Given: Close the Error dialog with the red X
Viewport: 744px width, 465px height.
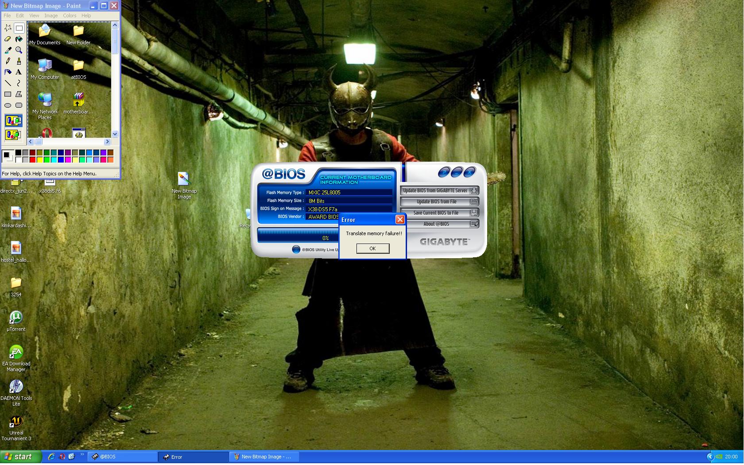Looking at the screenshot, I should [400, 220].
